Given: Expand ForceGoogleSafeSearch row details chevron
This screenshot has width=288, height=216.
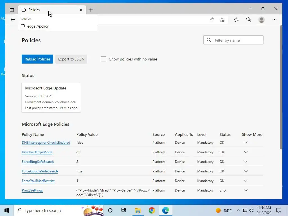Looking at the screenshot, I should (x=246, y=171).
